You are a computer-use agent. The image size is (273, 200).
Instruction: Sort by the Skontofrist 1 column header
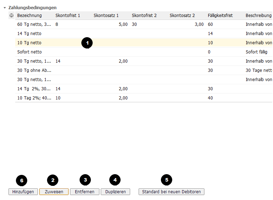(68, 16)
